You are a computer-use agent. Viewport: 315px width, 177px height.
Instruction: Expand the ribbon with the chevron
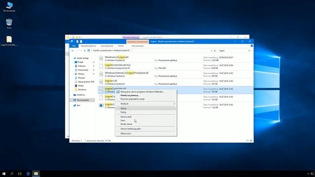click(x=248, y=46)
